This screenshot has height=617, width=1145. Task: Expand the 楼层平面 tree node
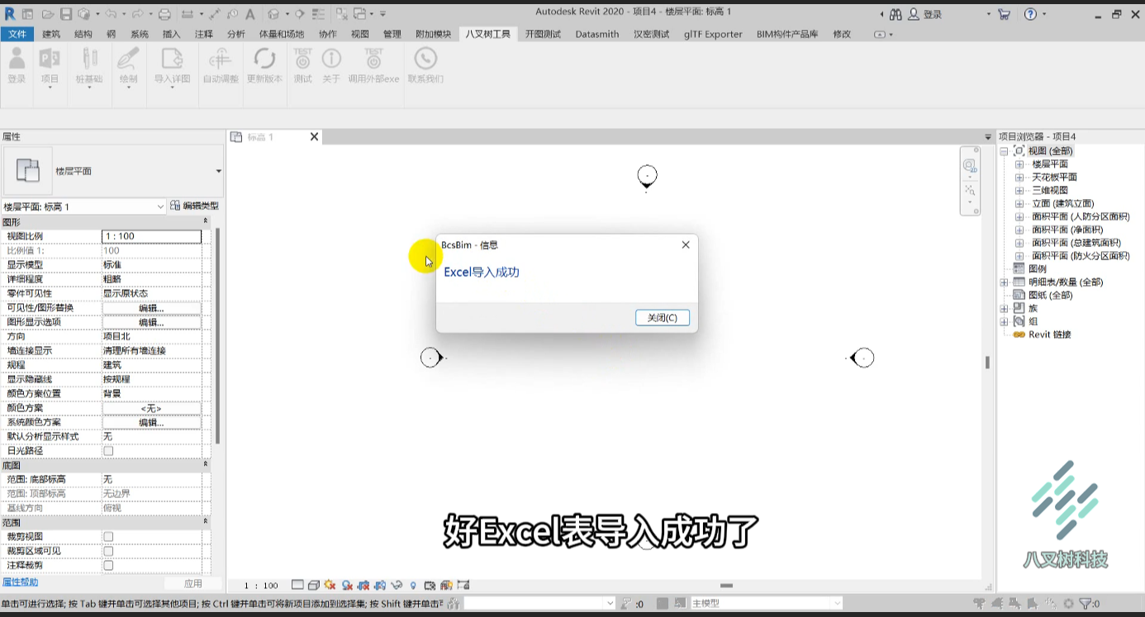pyautogui.click(x=1019, y=164)
